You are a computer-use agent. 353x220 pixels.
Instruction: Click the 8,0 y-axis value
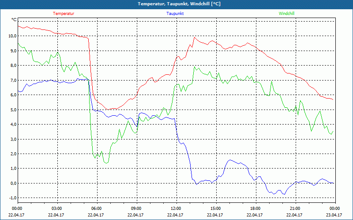[x=14, y=65]
